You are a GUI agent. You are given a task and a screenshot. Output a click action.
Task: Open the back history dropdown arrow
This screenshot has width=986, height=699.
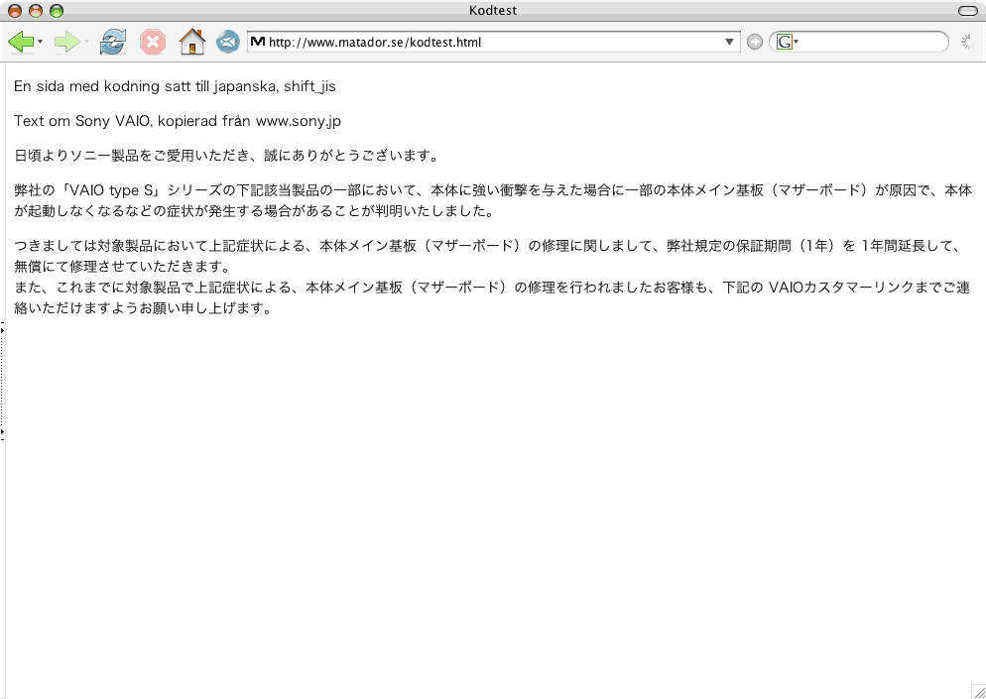pyautogui.click(x=41, y=42)
